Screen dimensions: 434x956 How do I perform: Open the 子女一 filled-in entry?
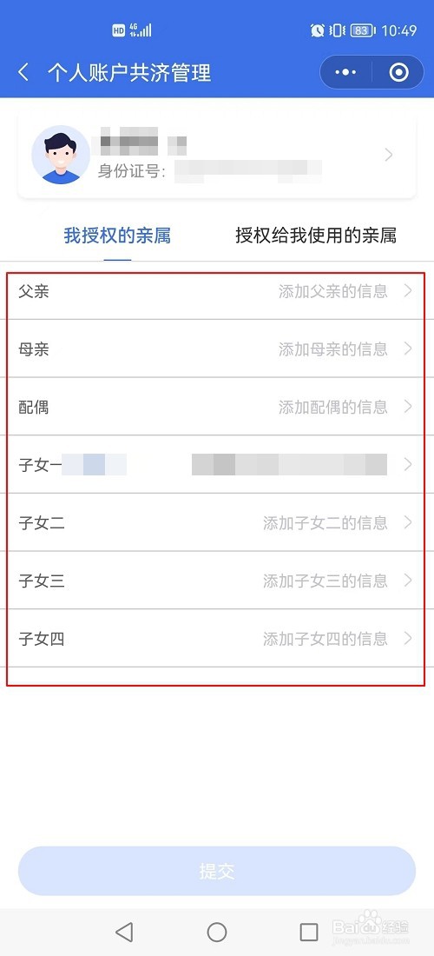coord(215,465)
